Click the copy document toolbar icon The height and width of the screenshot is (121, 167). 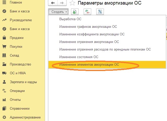75,12
